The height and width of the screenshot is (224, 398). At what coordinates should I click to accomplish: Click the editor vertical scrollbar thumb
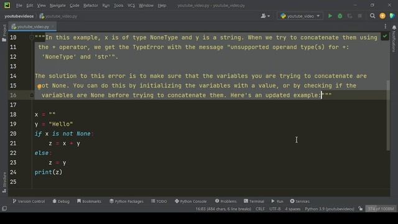(388, 116)
